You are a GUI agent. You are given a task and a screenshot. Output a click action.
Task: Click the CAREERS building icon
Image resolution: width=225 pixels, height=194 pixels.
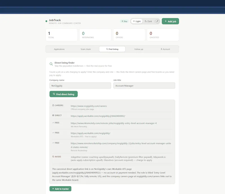coord(53,105)
